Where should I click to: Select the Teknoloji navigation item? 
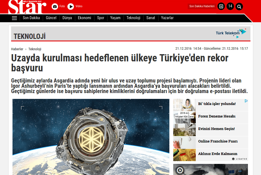pyautogui.click(x=133, y=18)
